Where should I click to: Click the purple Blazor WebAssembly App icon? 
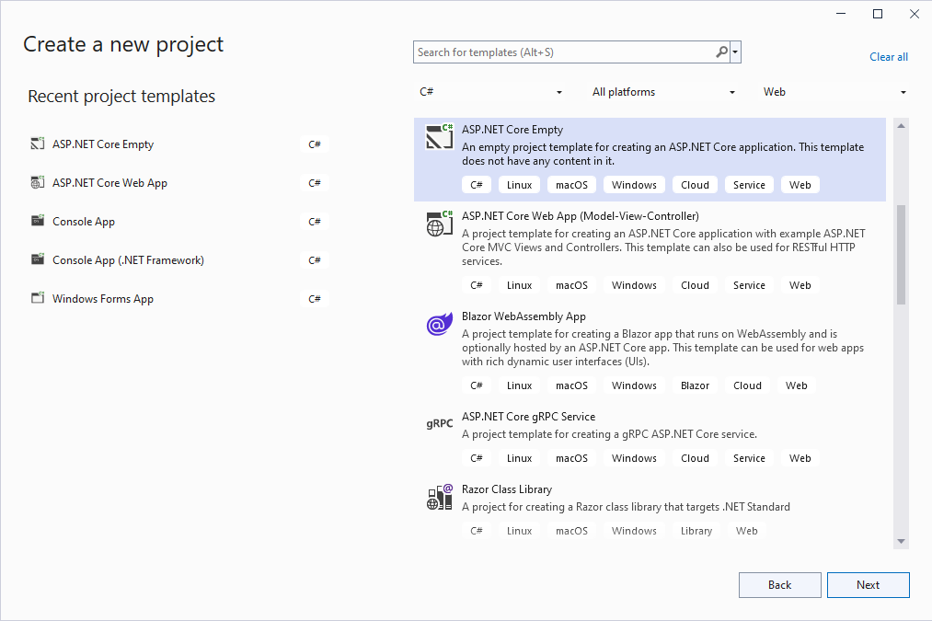click(x=439, y=324)
